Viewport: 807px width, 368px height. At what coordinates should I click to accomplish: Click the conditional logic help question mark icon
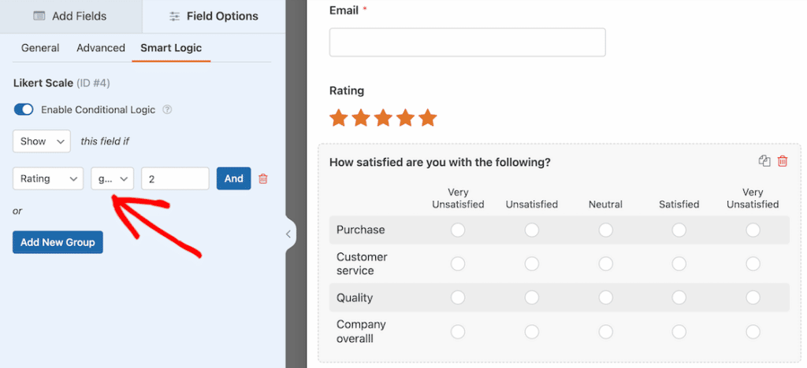click(167, 110)
